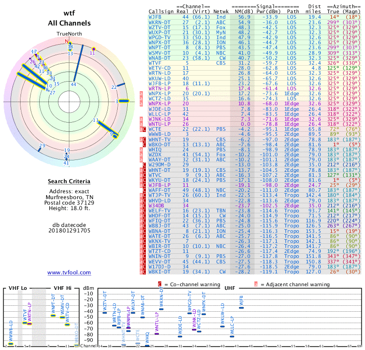Click the 'a' warning marker beside WCTZ-LD row
This screenshot has height=350, width=365.
(141, 98)
